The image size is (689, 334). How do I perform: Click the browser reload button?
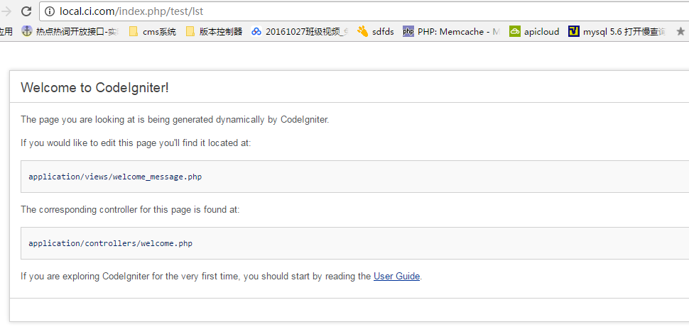pyautogui.click(x=26, y=11)
